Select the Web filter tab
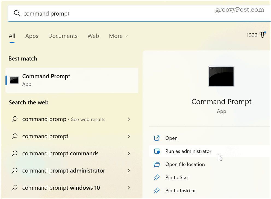 point(93,36)
